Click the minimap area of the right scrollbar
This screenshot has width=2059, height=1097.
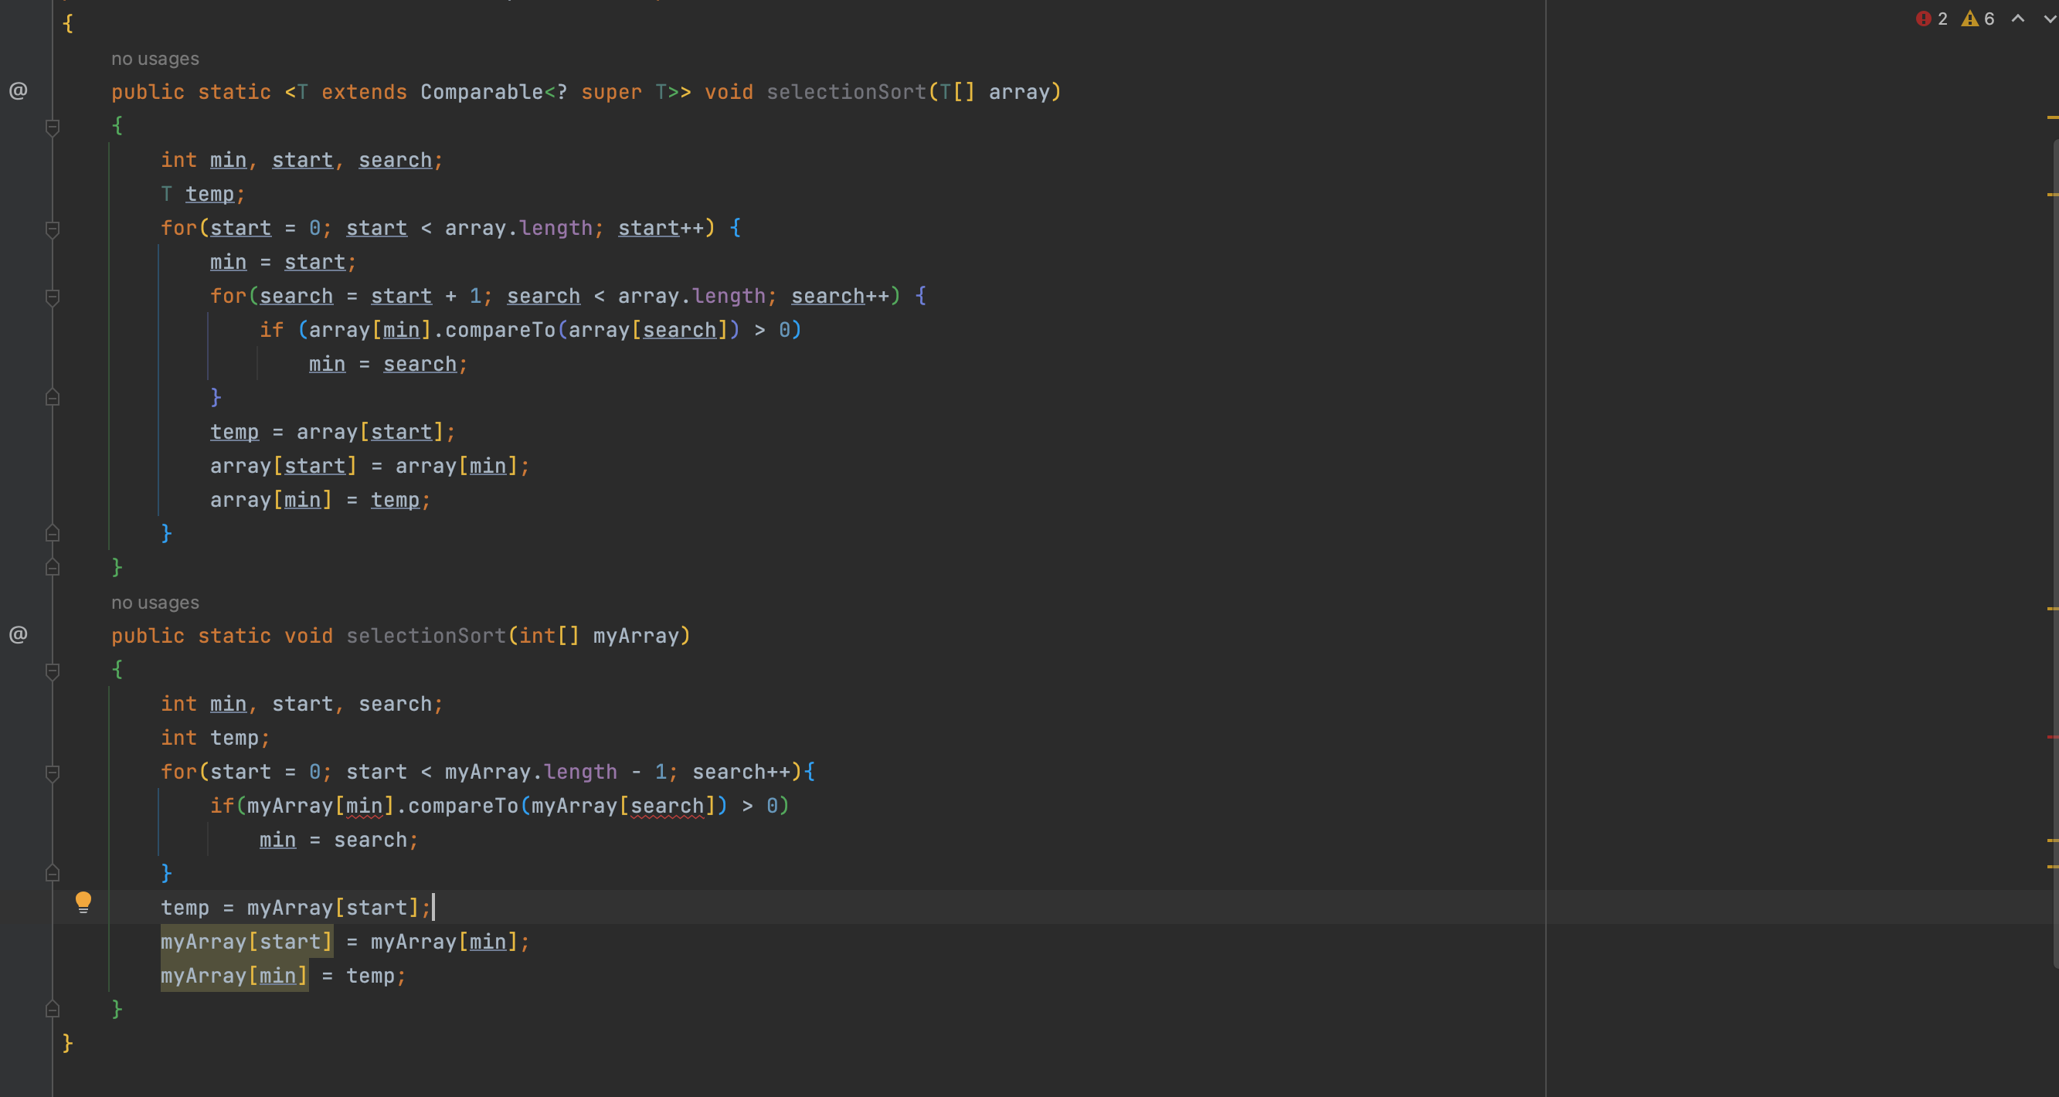click(x=2051, y=480)
